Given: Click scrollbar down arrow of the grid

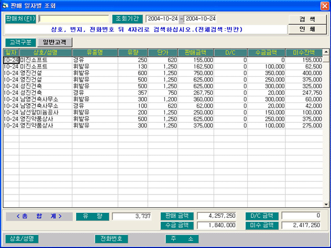Looking at the screenshot, I should click(x=326, y=204).
